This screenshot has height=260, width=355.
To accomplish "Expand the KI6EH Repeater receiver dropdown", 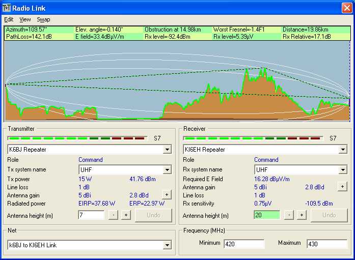I will point(343,150).
